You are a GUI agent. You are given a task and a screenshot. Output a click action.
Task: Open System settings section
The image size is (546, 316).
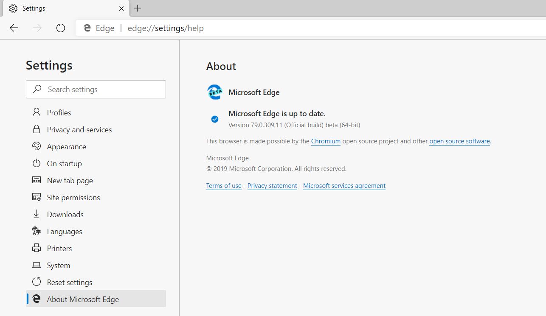coord(58,265)
